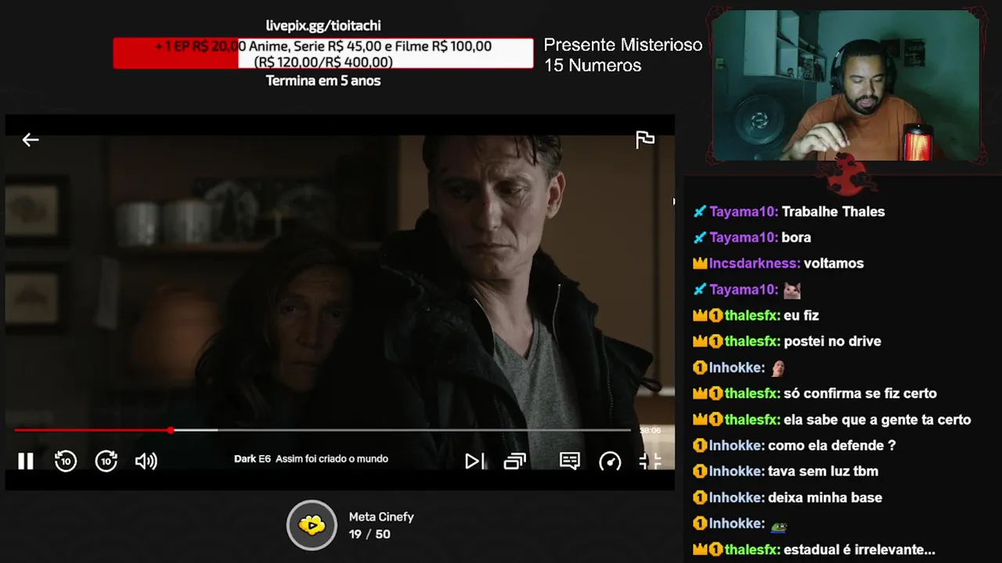
Task: Click the 'Meta Cinefy' goal text
Action: tap(381, 517)
